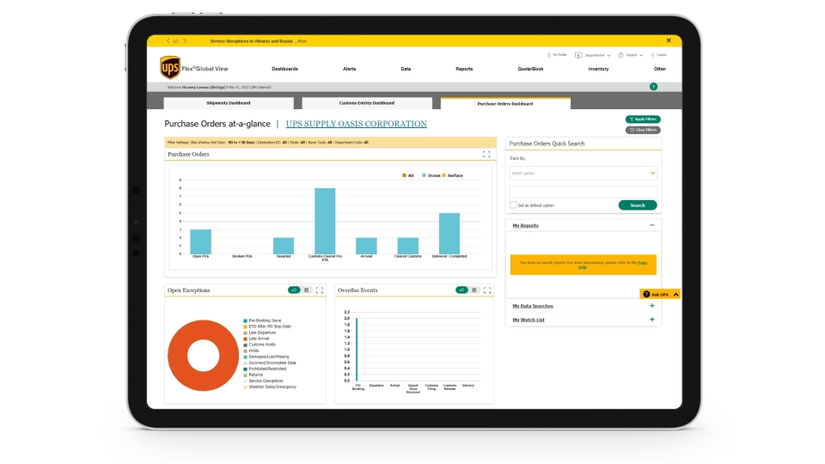Expand My Watch List section
Viewport: 825px width, 464px height.
(x=652, y=320)
